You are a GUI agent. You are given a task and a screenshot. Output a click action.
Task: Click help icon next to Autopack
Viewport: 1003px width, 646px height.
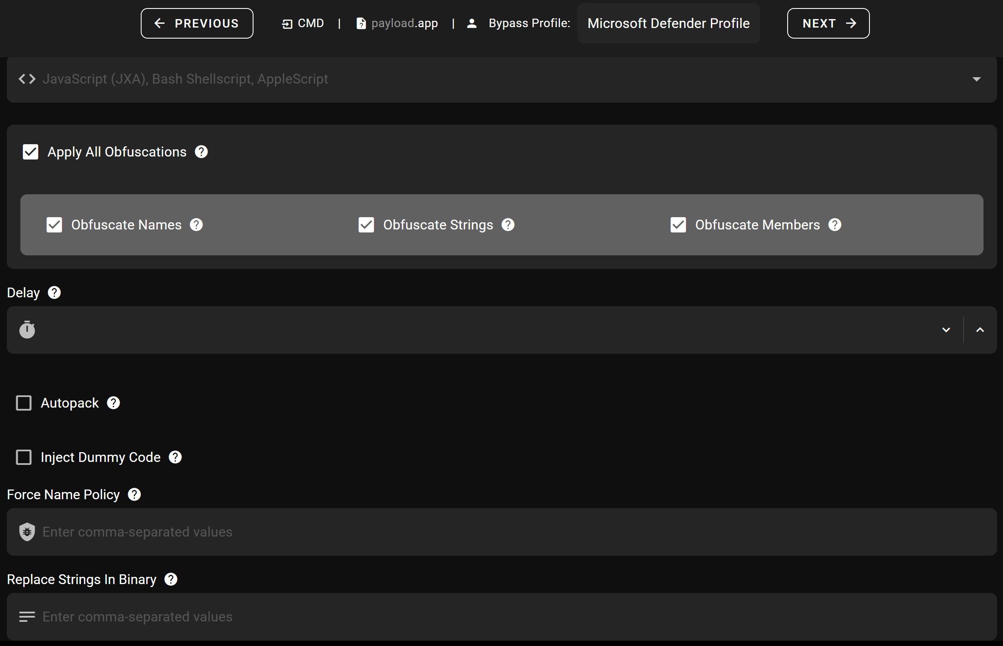pos(113,403)
